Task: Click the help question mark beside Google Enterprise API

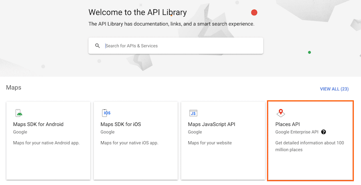Action: tap(324, 132)
